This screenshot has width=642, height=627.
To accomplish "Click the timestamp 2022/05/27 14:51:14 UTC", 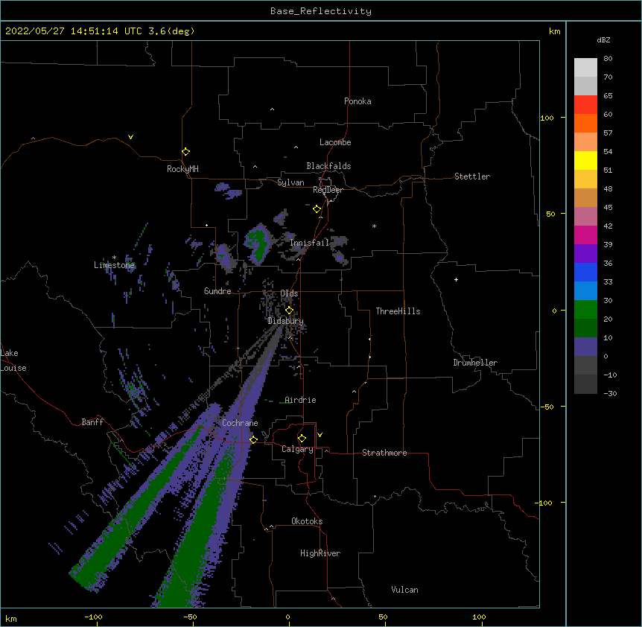I will coord(73,31).
